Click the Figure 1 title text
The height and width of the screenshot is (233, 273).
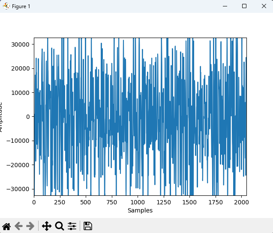[21, 6]
